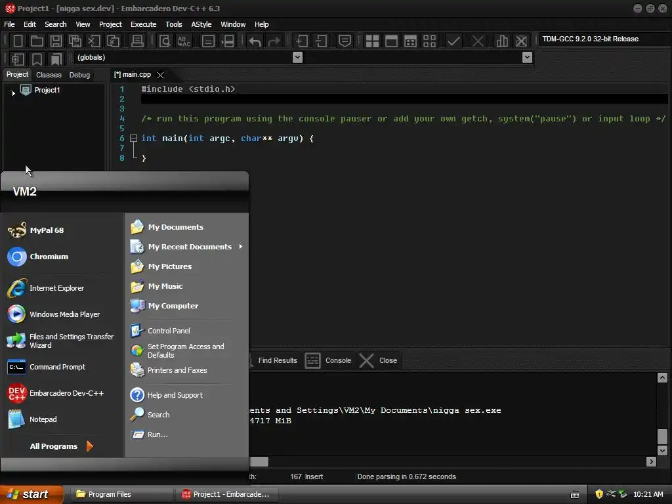The image size is (672, 504).
Task: Click the New file toolbar icon
Action: click(18, 41)
